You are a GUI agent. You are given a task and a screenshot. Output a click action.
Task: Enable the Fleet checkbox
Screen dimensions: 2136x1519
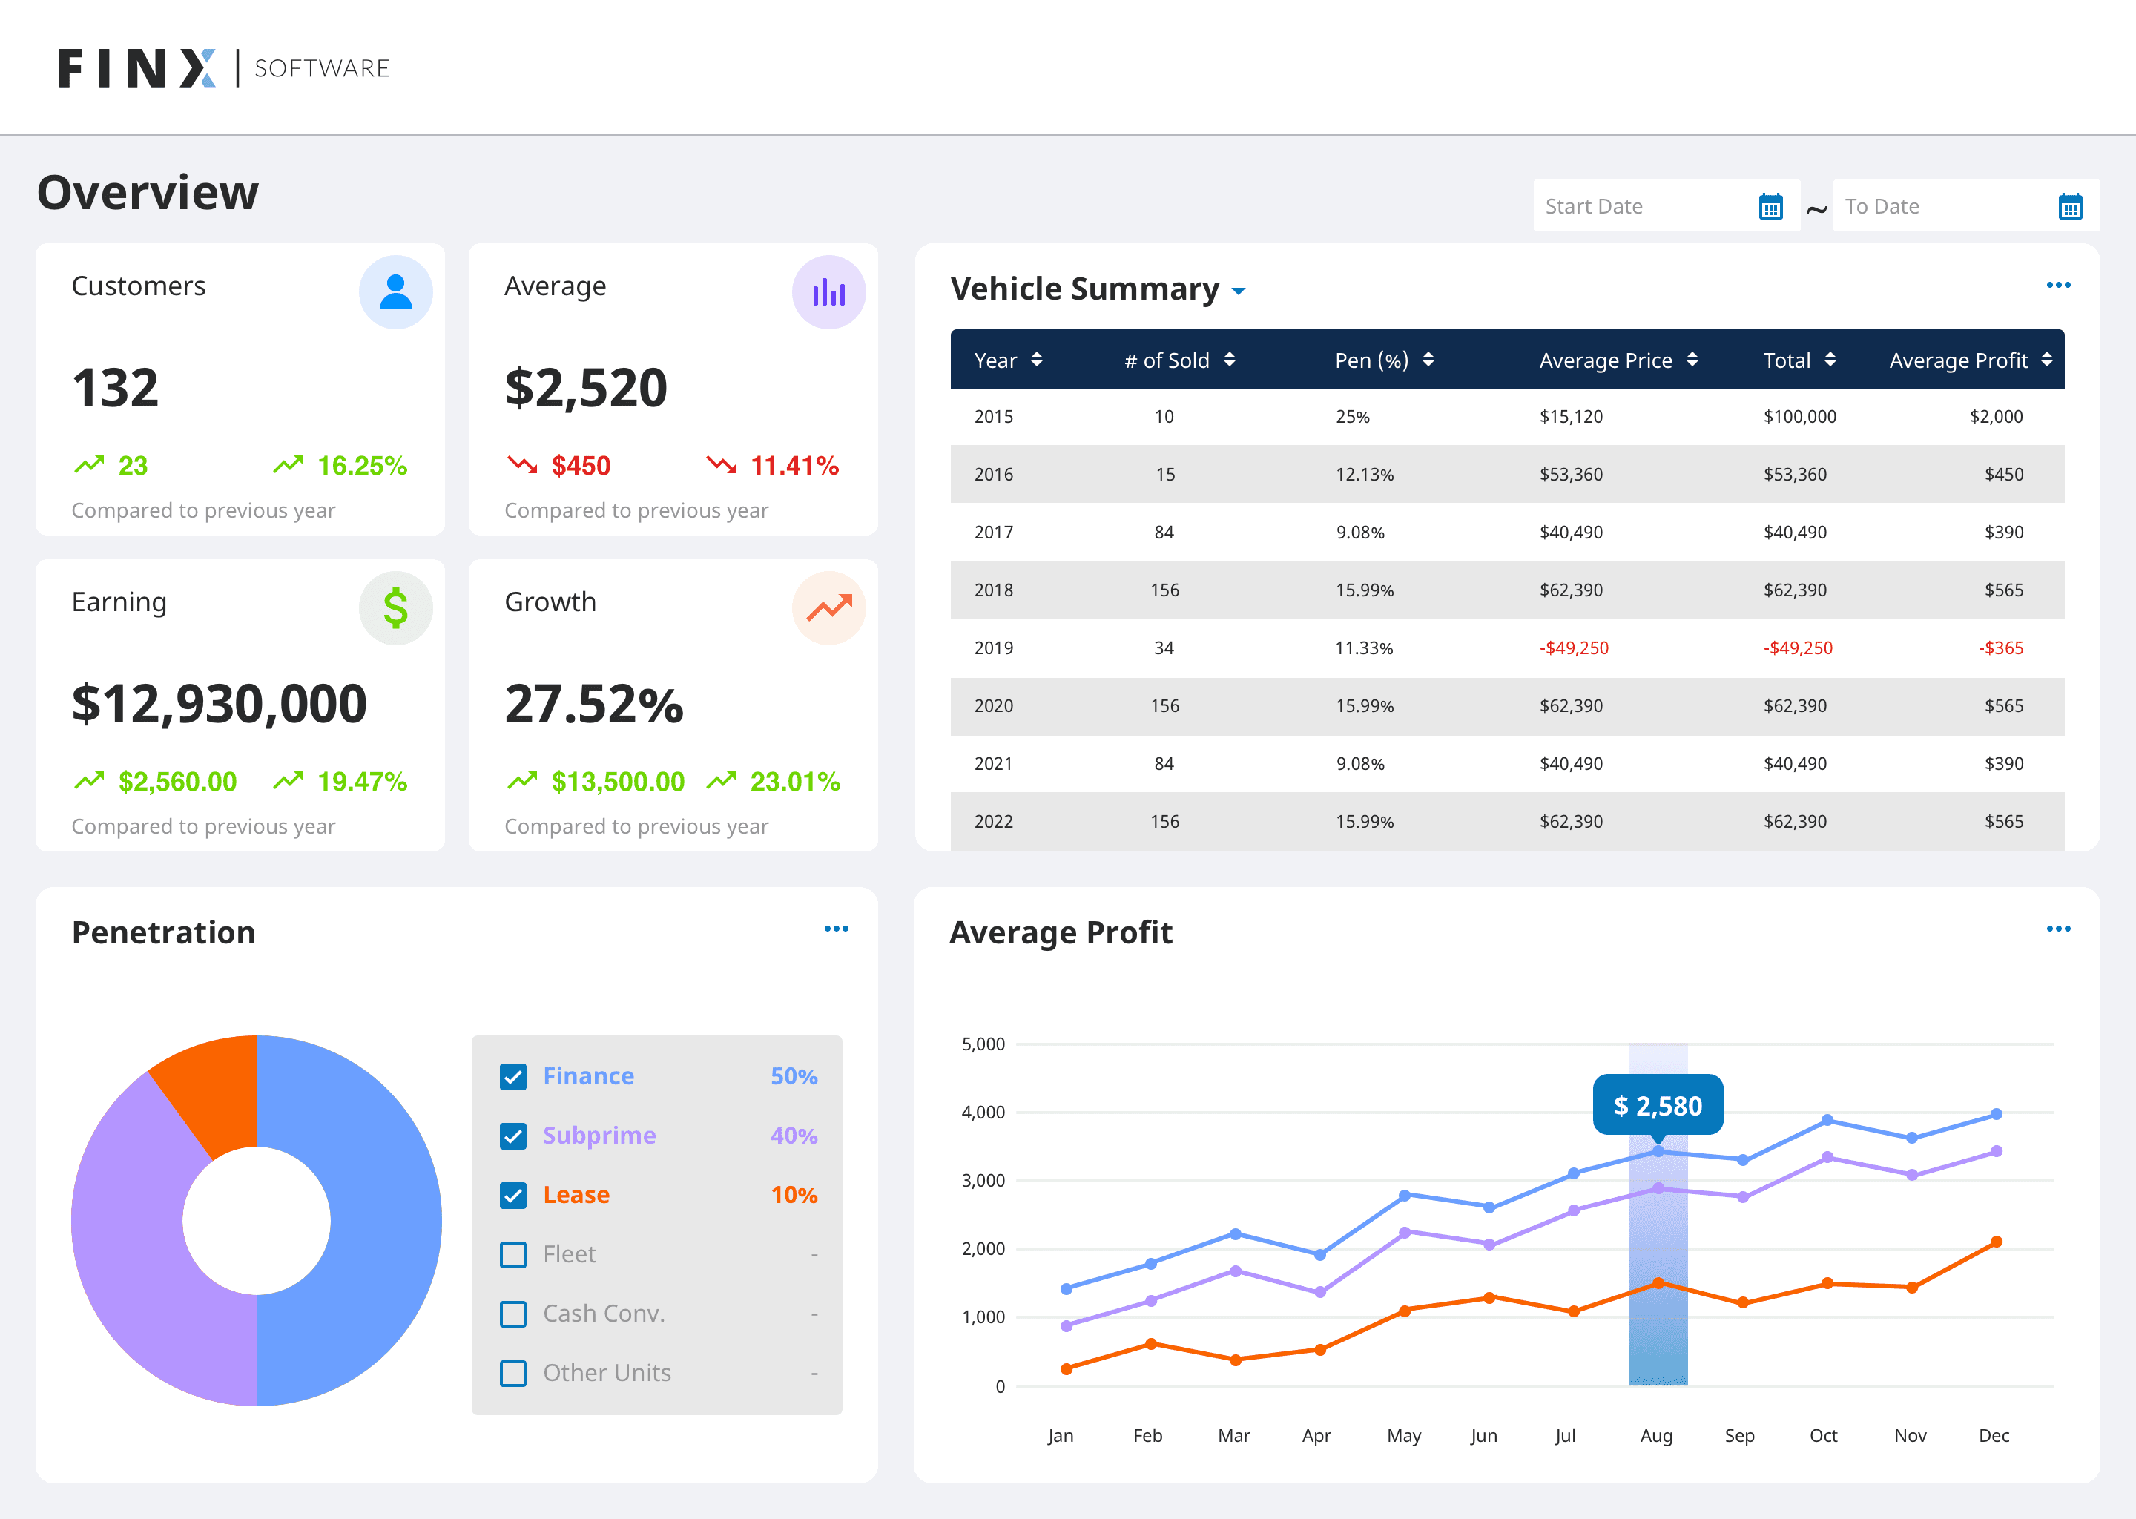(x=513, y=1254)
